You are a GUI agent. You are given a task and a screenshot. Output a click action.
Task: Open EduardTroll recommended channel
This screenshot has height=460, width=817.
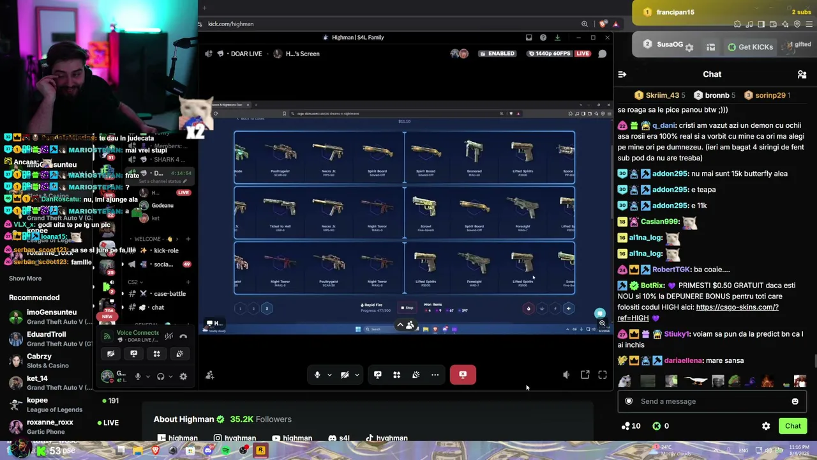click(x=51, y=339)
